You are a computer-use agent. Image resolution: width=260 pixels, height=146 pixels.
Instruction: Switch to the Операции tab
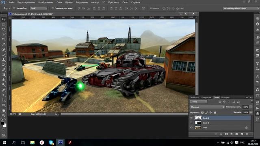coord(206,97)
